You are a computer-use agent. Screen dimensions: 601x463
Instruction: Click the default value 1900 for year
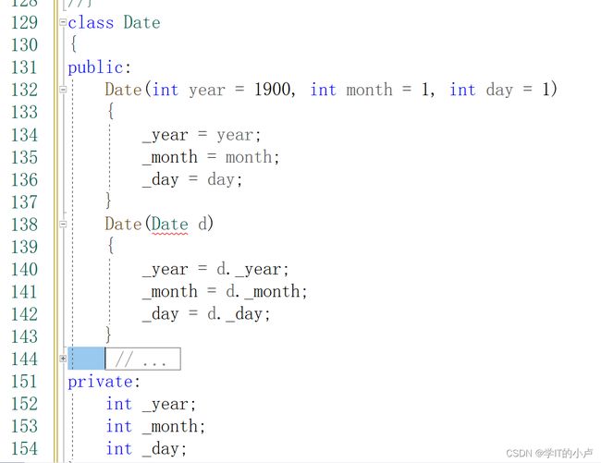[x=272, y=90]
